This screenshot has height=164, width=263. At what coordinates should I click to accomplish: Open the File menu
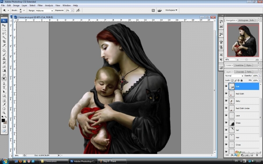coord(3,5)
